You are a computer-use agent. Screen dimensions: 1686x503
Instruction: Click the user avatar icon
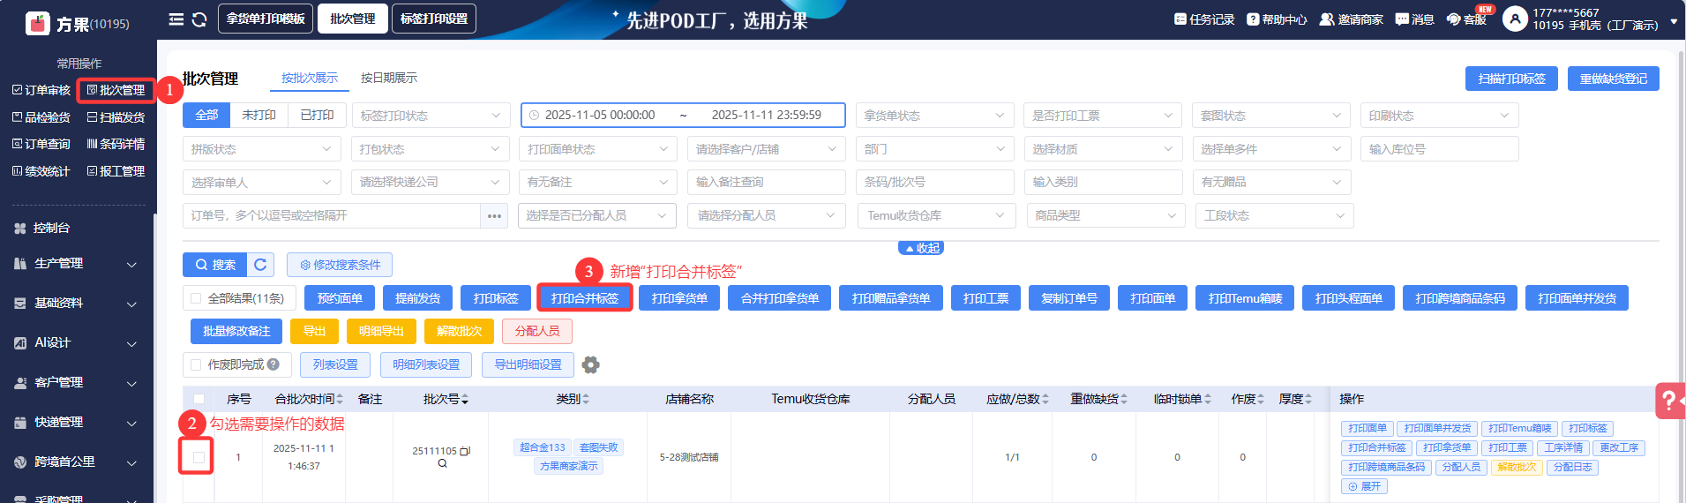(1514, 19)
